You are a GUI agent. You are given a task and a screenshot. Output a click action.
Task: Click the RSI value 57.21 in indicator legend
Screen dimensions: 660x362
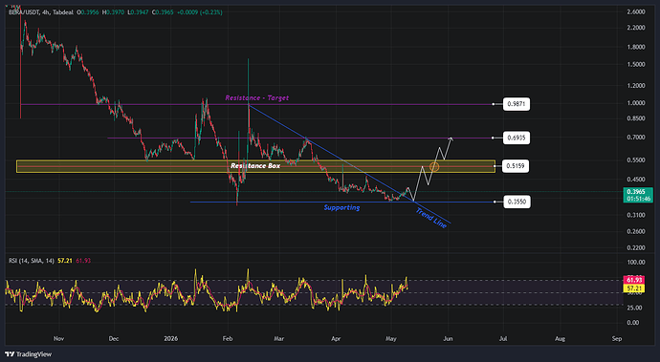65,261
